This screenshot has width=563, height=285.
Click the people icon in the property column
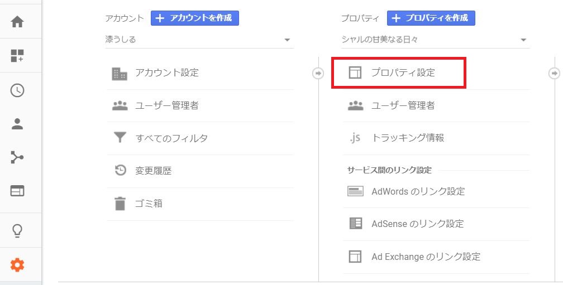click(355, 105)
